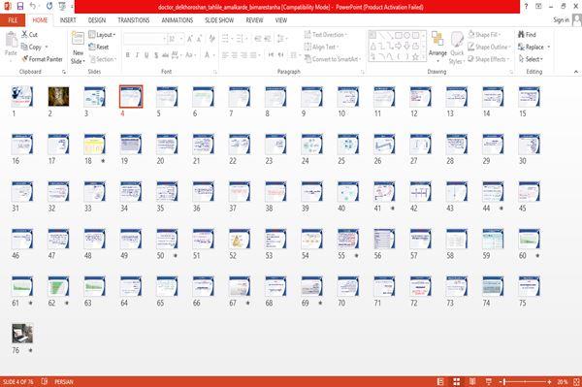
Task: Switch to the ANIMATIONS tab
Action: click(178, 20)
